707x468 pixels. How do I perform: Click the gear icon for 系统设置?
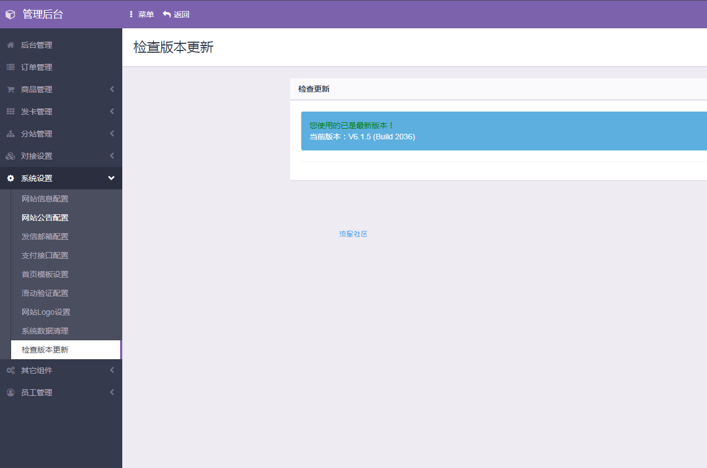pyautogui.click(x=11, y=178)
